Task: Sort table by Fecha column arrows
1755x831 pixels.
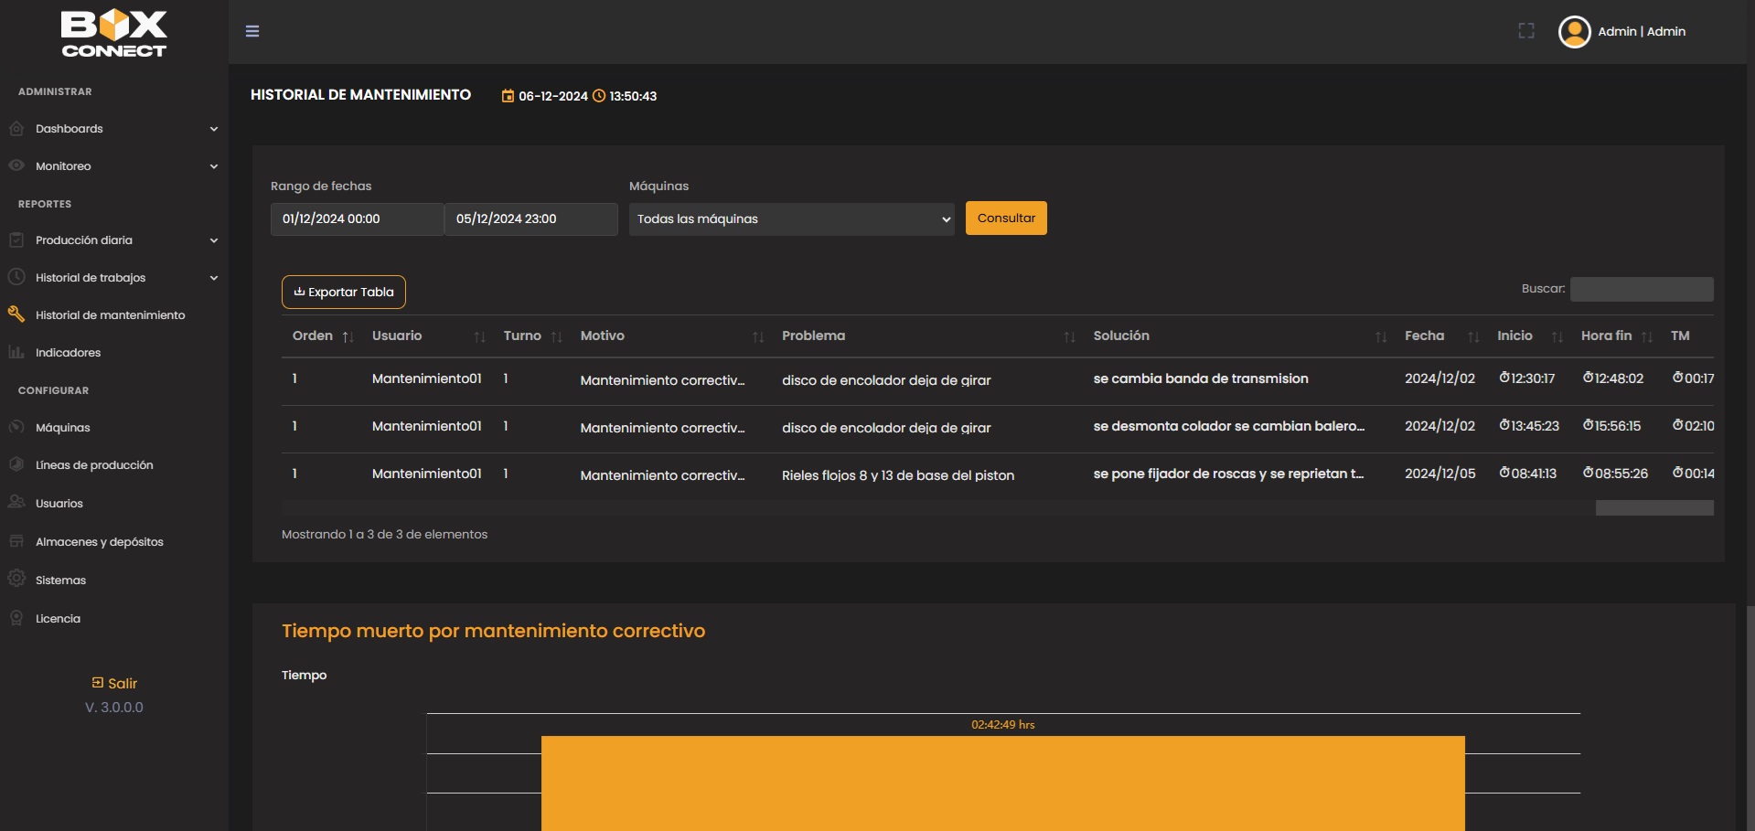Action: [1473, 337]
